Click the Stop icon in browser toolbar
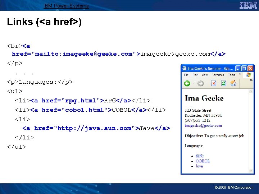 (213, 83)
